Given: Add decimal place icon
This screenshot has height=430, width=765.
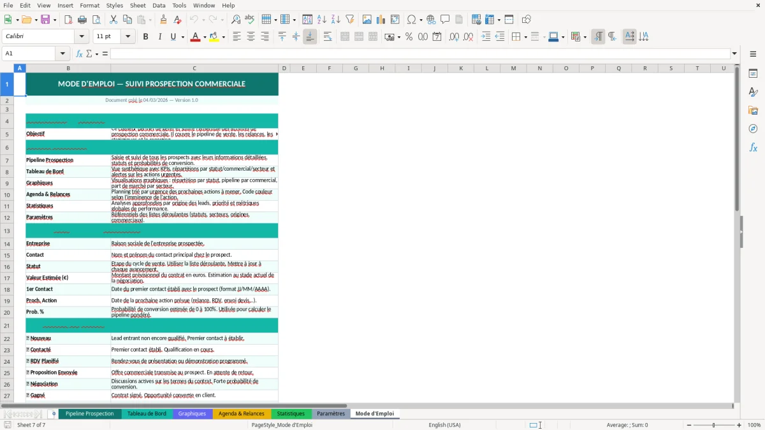Looking at the screenshot, I should point(454,37).
